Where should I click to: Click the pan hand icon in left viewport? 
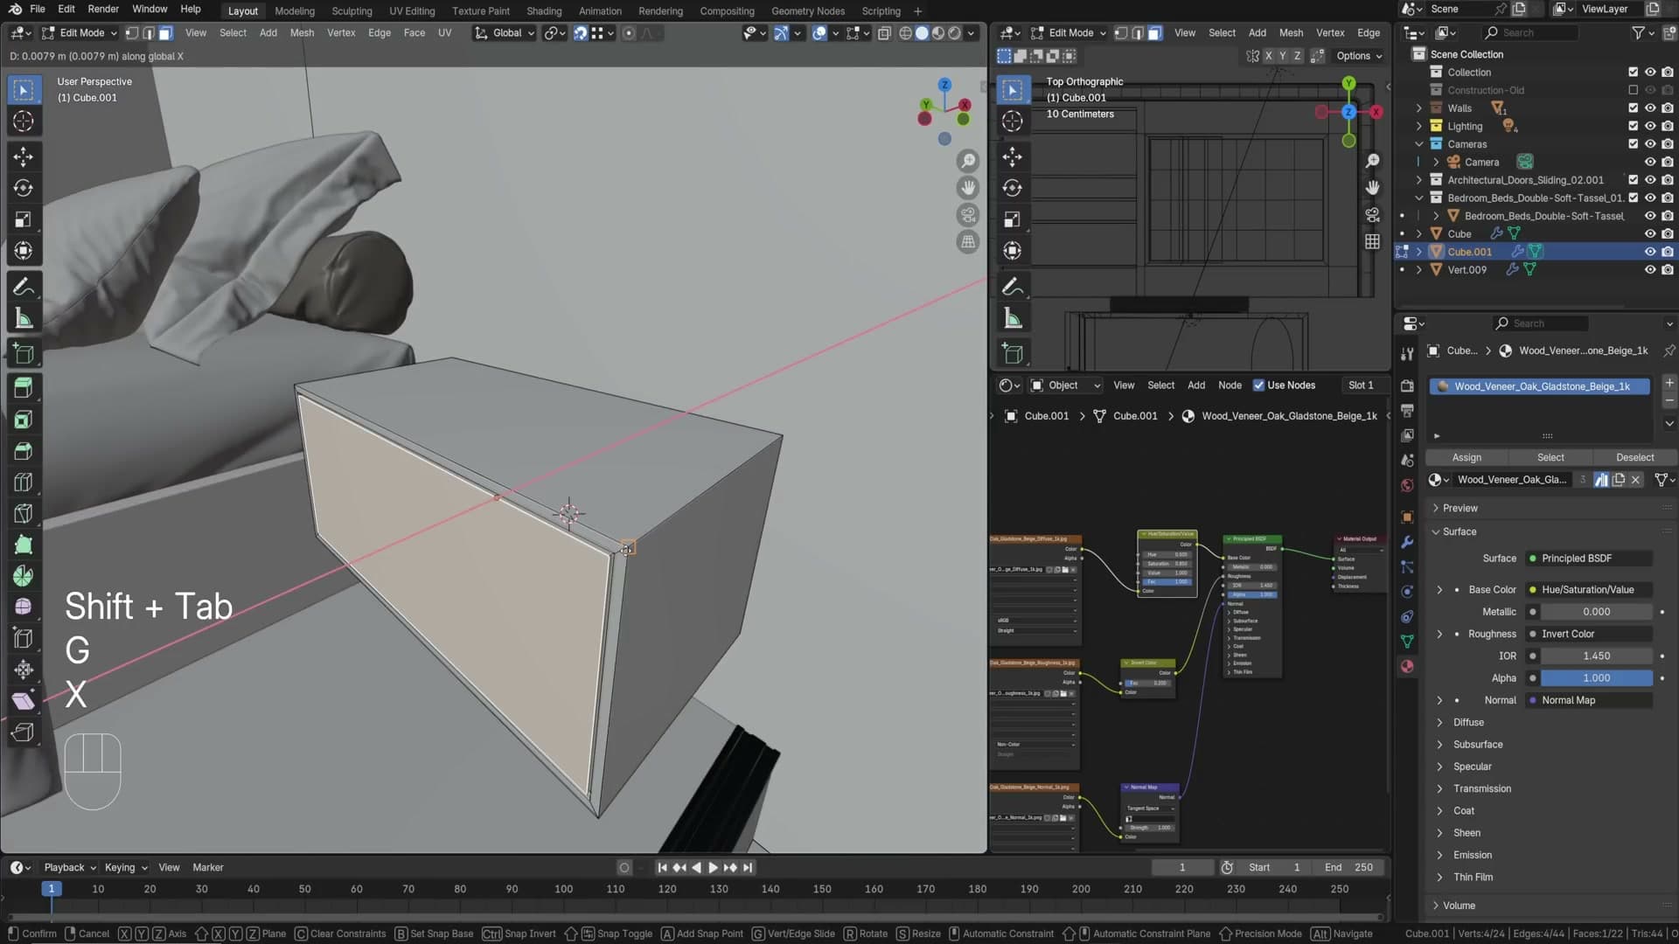click(968, 188)
